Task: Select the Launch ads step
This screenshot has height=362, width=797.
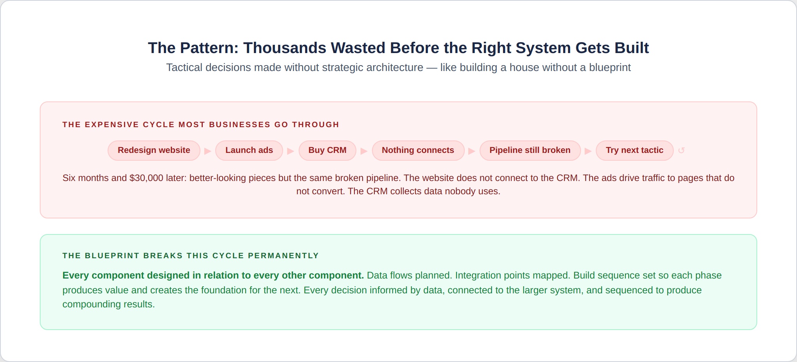Action: (x=249, y=151)
